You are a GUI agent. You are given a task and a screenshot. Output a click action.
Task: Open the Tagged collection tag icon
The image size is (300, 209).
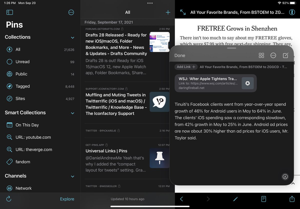coord(9,86)
